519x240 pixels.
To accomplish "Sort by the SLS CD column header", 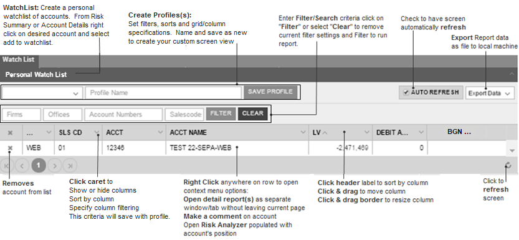I will click(70, 132).
